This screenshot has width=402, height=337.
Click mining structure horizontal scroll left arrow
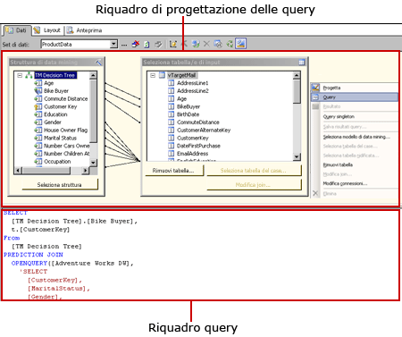coord(18,171)
